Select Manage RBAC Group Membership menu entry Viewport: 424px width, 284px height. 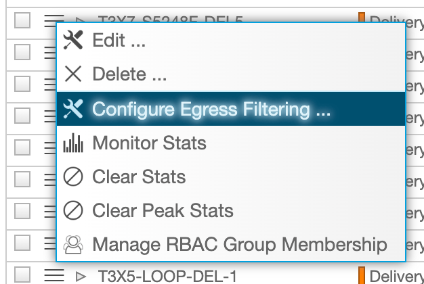231,245
